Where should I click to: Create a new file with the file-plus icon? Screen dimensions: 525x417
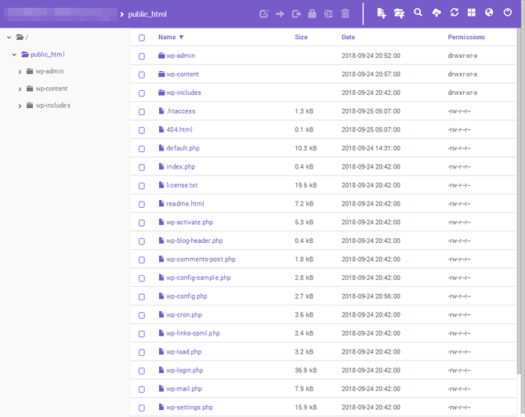382,13
